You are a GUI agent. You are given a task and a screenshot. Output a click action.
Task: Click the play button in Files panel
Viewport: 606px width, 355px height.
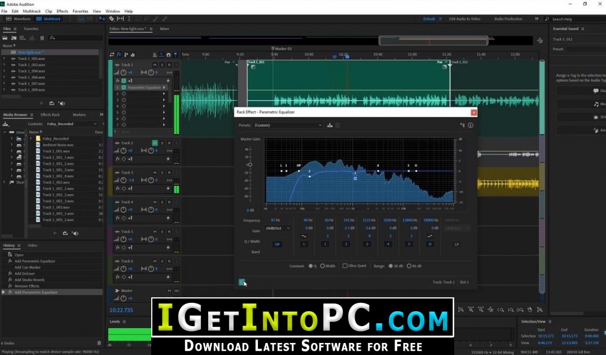click(x=42, y=103)
